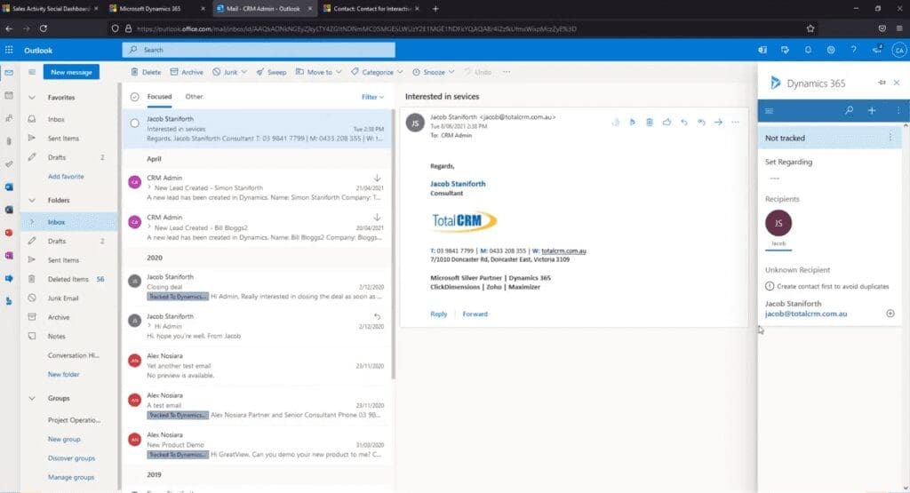This screenshot has width=910, height=493.
Task: Switch to Microsoft Dynamics 365 browser tab
Action: pyautogui.click(x=158, y=9)
